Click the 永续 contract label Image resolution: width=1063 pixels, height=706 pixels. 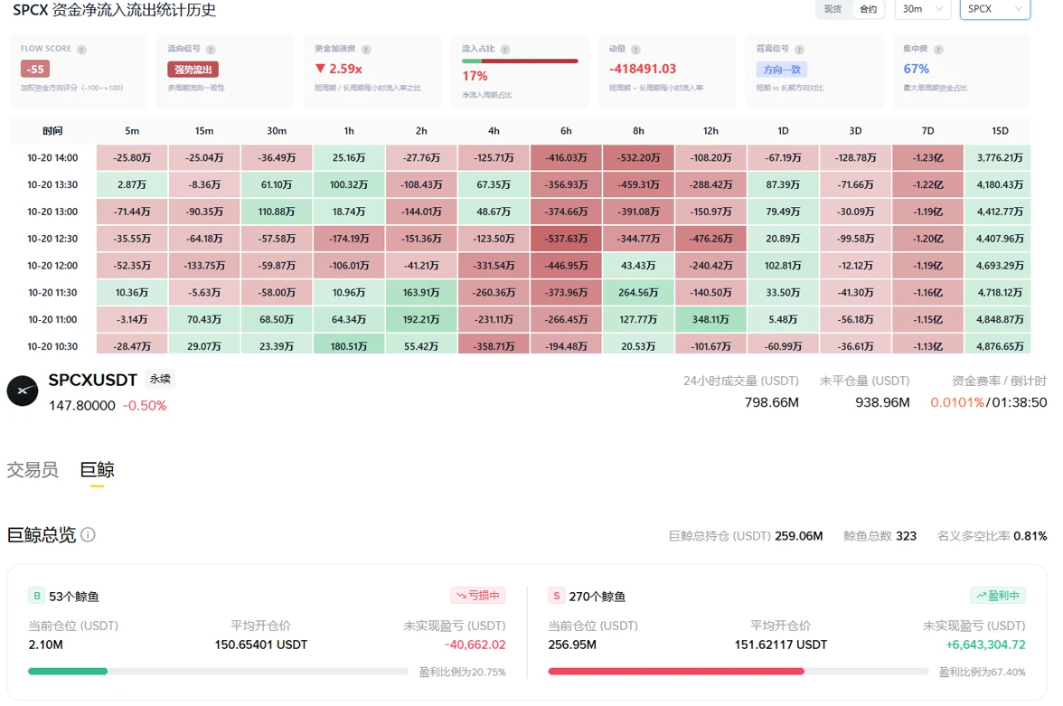click(x=160, y=379)
